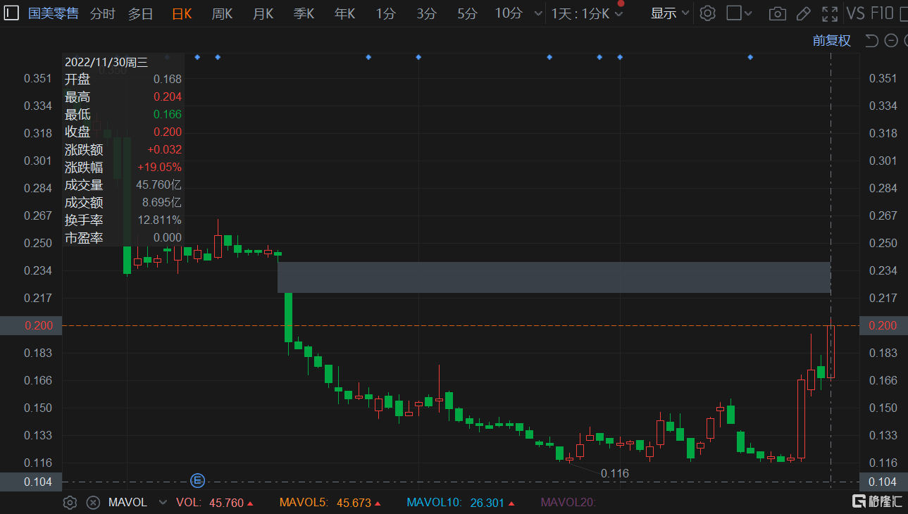Screen dimensions: 908x514
Task: Select the 日K daily candlestick tab
Action: 182,13
